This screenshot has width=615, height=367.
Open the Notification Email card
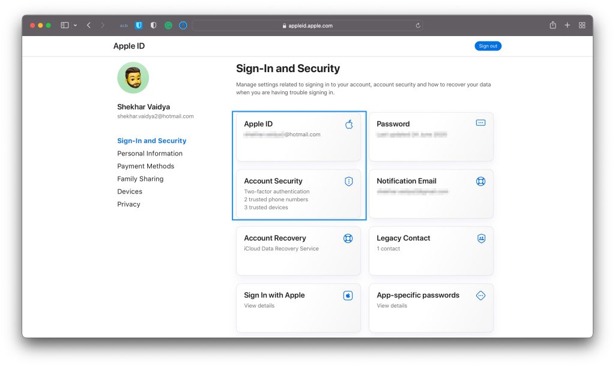(431, 194)
